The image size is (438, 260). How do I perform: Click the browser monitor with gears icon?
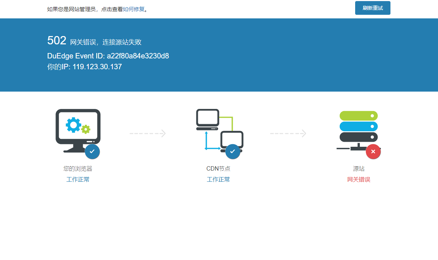coord(78,130)
